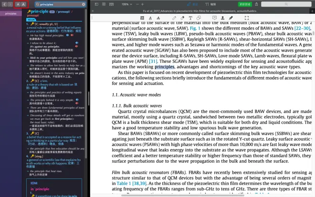Viewport: 315px width, 197px height.
Task: Open the share menu in PDF toolbar
Action: pos(257,4)
